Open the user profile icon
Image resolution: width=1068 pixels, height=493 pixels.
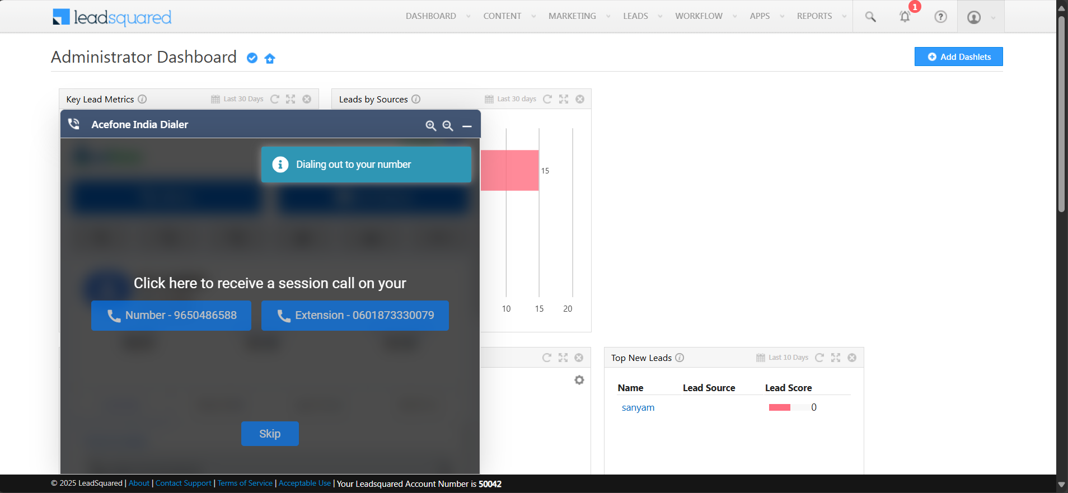(974, 17)
